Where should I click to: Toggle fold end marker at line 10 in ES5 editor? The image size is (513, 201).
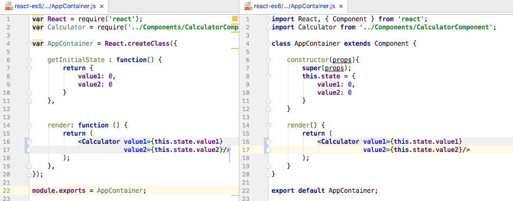click(29, 93)
